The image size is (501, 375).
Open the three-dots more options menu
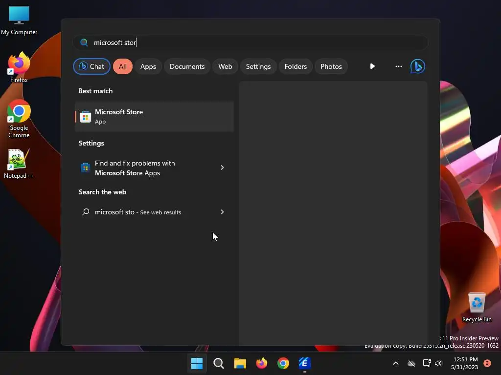[398, 66]
